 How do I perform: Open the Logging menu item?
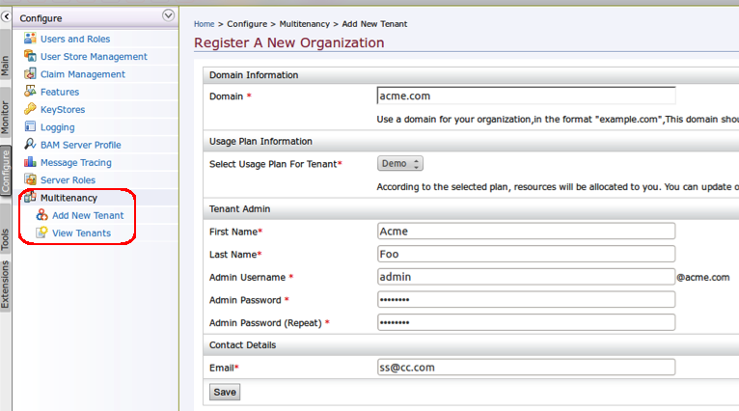click(x=57, y=127)
